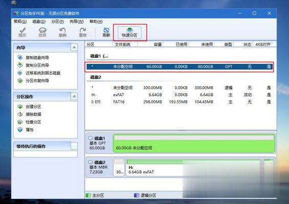Click the 提交 (commit) toolbar icon
The height and width of the screenshot is (204, 289).
(x=23, y=32)
